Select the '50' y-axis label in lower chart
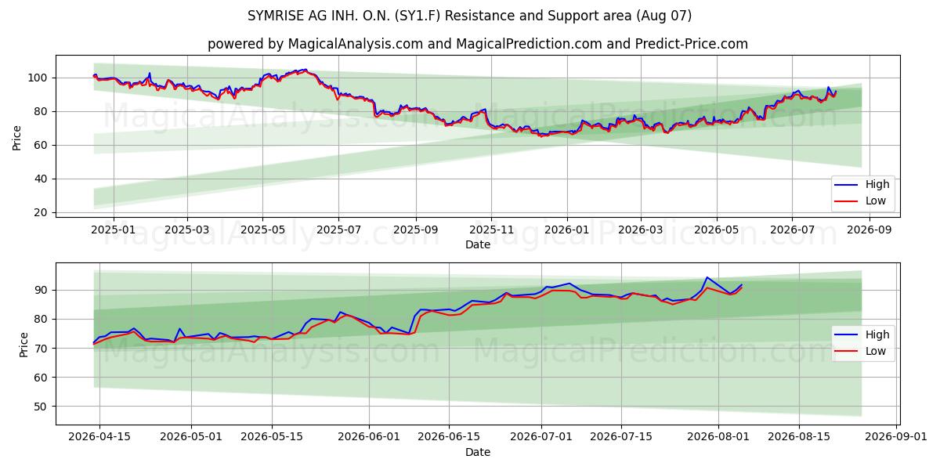The width and height of the screenshot is (940, 470). pos(42,406)
